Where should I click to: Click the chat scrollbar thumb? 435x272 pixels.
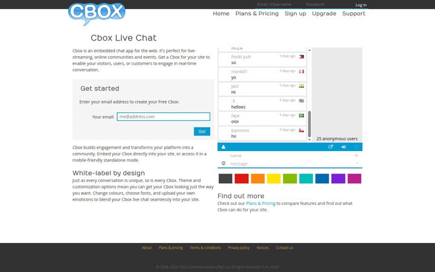click(309, 124)
